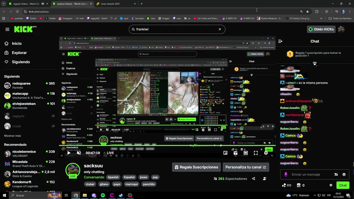The width and height of the screenshot is (354, 199).
Task: Click Personaliza tu canal button
Action: click(246, 167)
